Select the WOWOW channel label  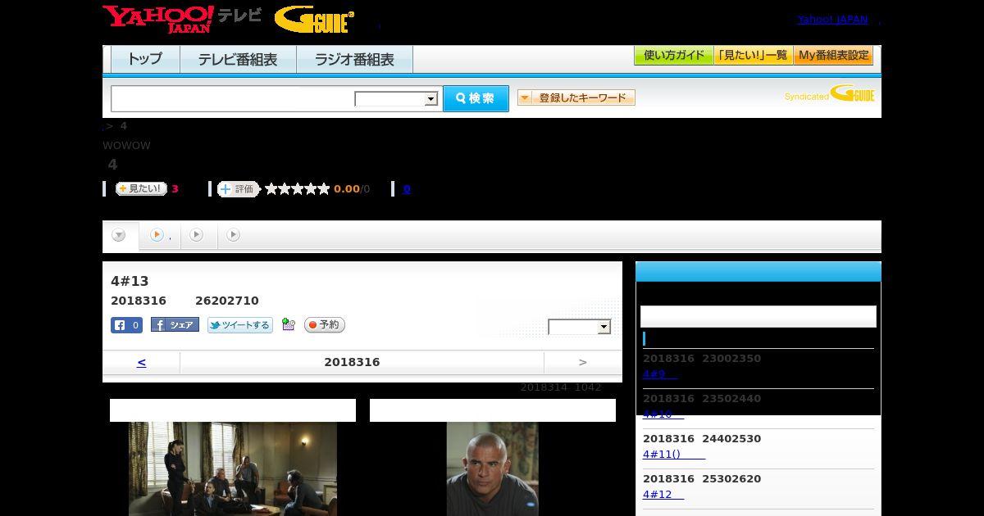[x=126, y=146]
